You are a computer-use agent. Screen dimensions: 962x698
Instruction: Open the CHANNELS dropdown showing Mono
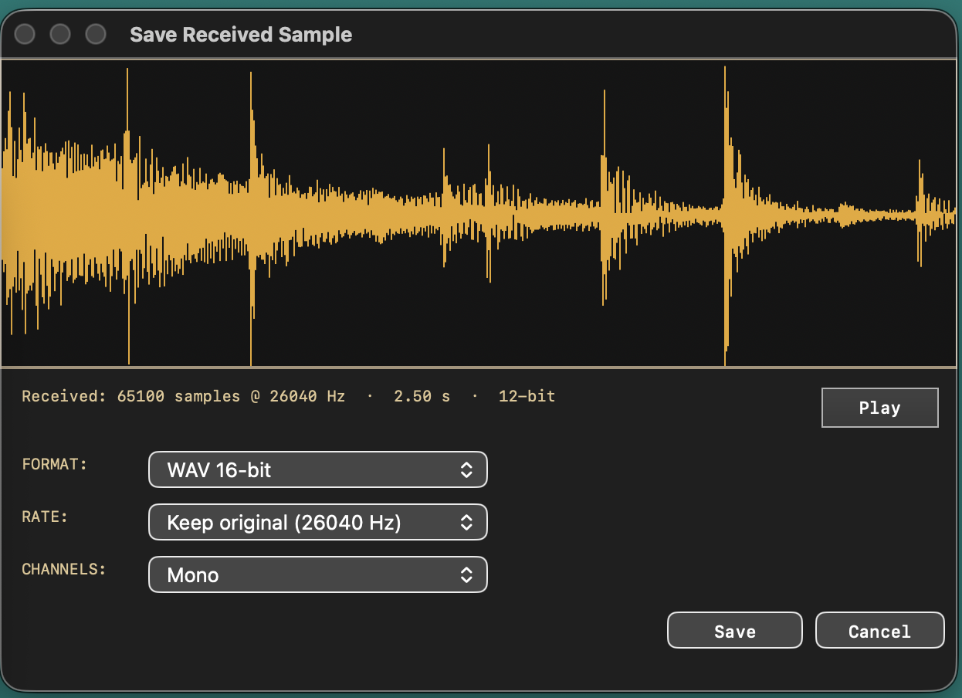[317, 575]
